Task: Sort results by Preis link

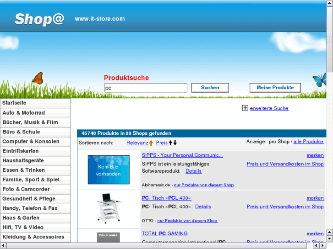Action: pyautogui.click(x=162, y=143)
